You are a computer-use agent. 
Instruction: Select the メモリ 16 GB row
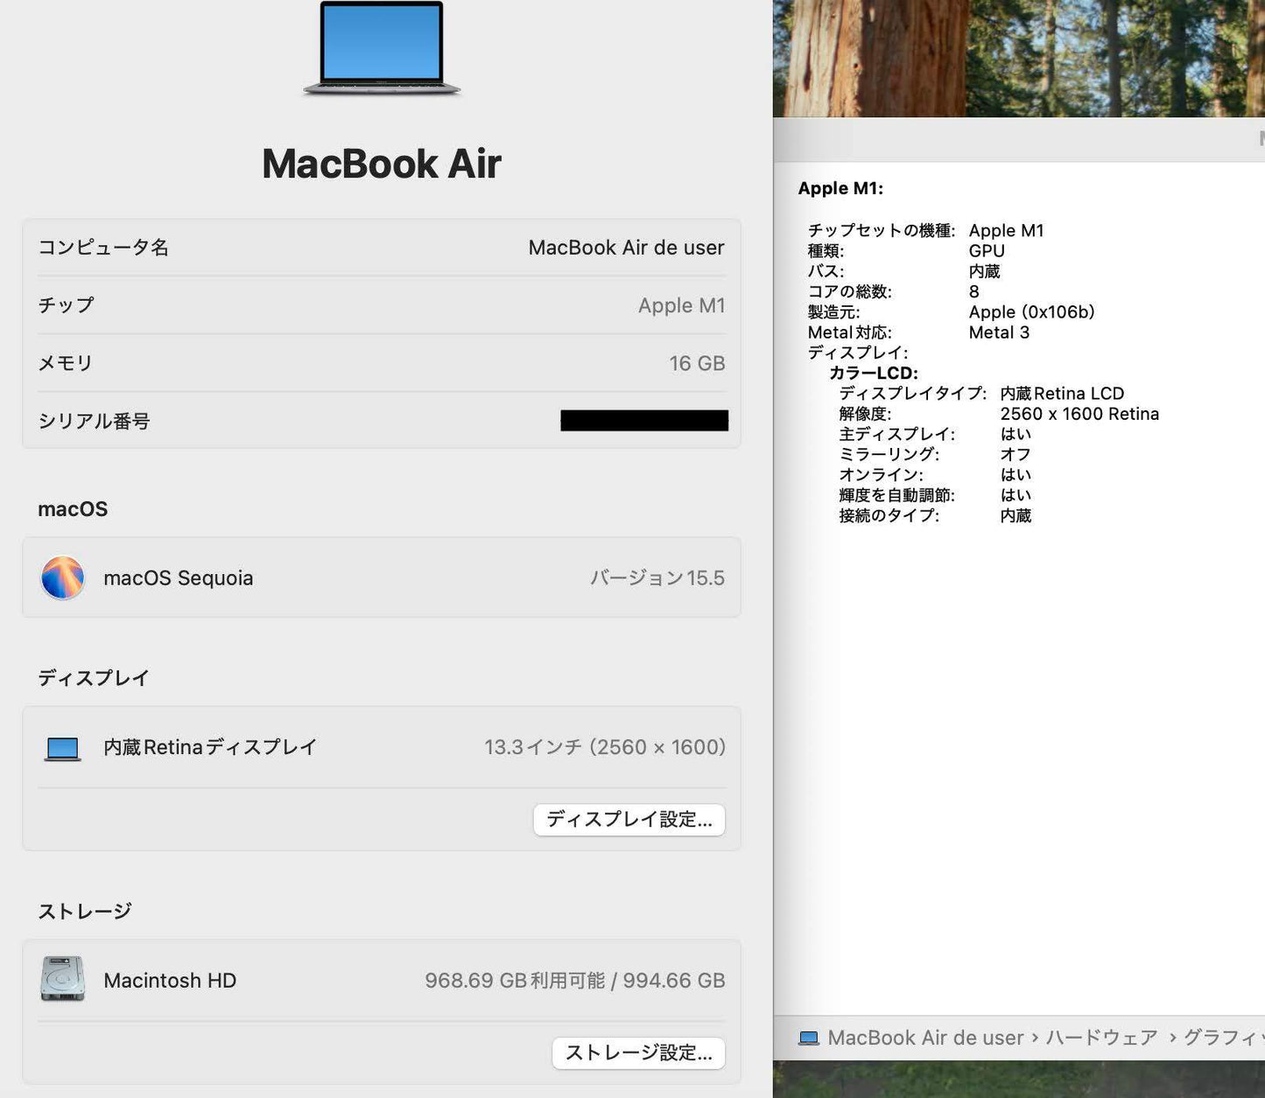382,363
